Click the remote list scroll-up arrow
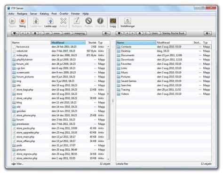 [108, 46]
